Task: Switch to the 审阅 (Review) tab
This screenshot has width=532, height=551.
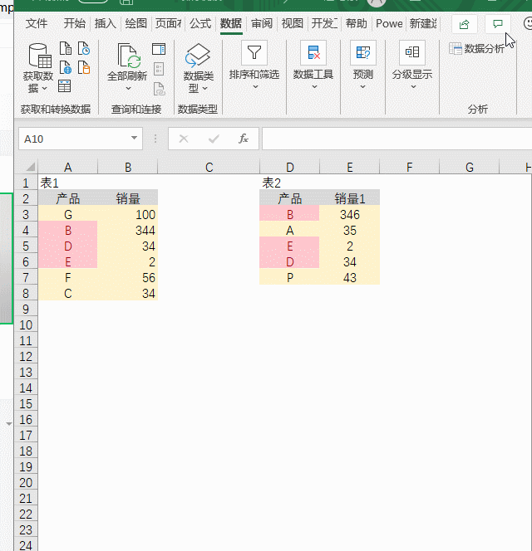Action: [x=262, y=23]
